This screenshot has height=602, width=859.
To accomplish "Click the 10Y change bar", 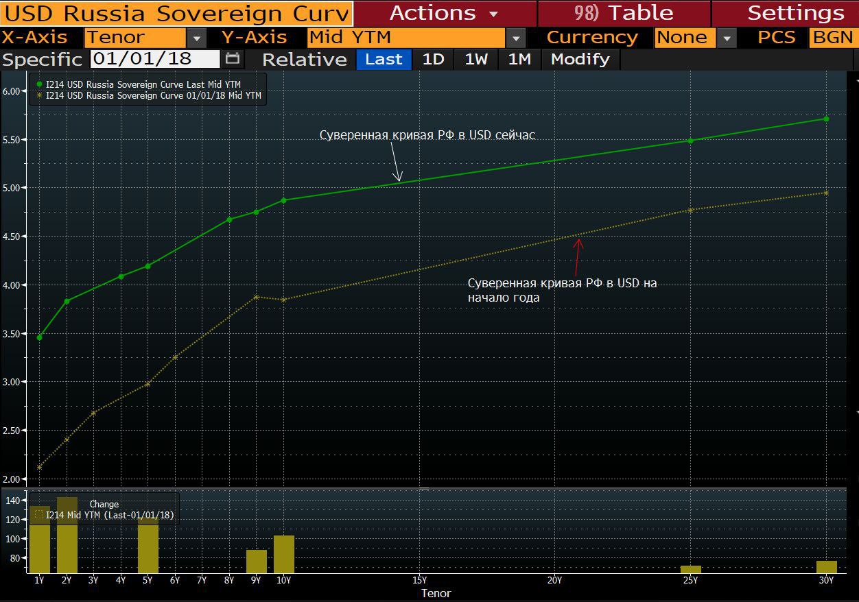I will coord(284,554).
